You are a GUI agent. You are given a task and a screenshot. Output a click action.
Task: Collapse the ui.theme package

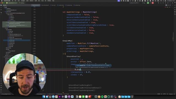point(7,15)
